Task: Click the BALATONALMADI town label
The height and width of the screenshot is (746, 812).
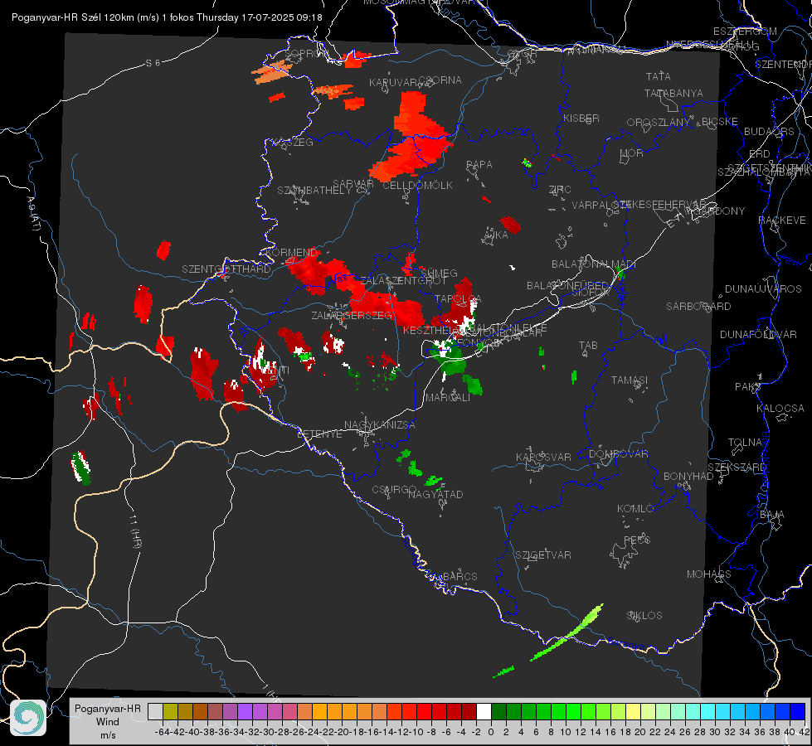Action: [594, 264]
